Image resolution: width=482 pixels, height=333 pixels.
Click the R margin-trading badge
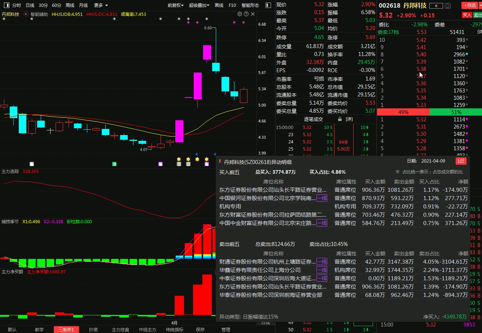coord(436,6)
